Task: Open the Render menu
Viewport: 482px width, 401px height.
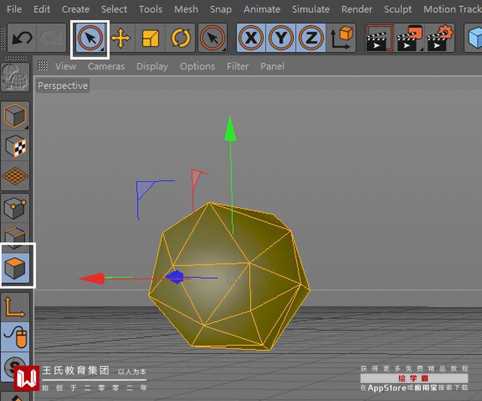Action: click(357, 9)
